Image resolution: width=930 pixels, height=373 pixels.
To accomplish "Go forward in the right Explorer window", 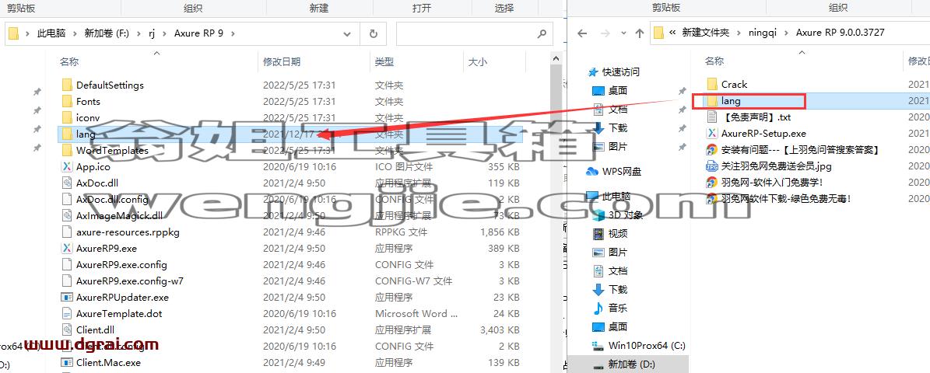I will 606,33.
